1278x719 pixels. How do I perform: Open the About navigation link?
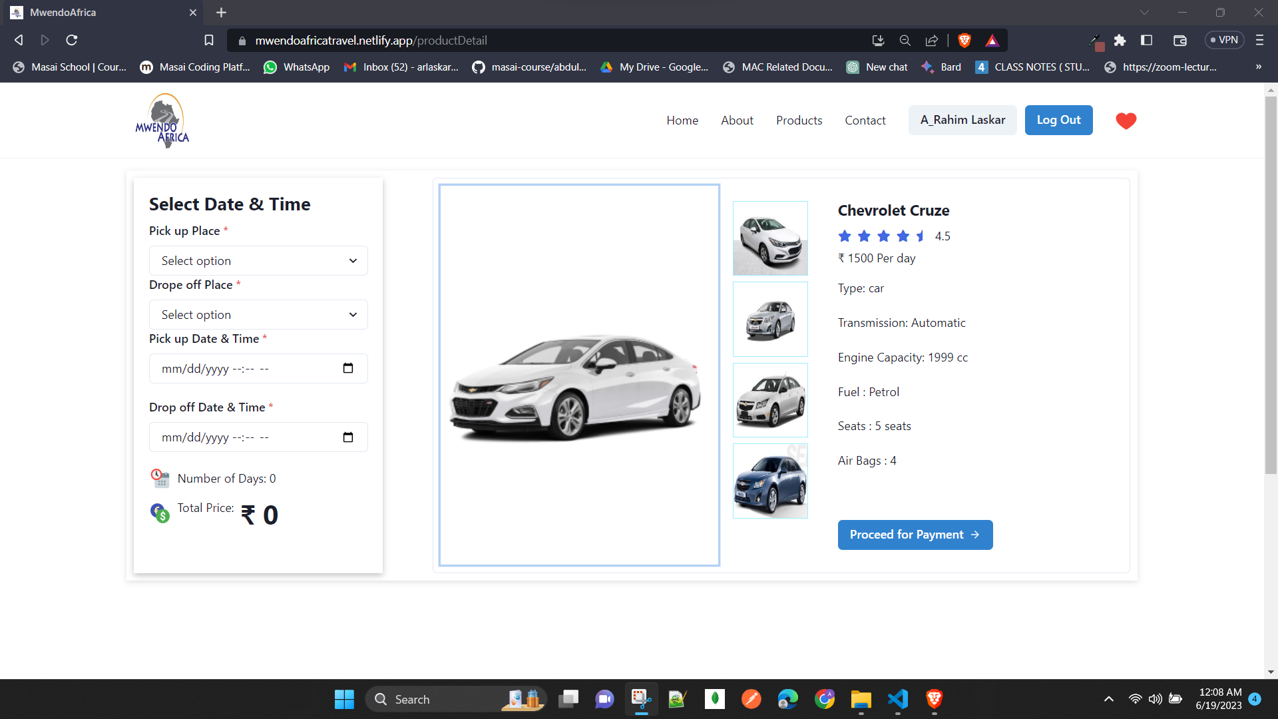(x=737, y=120)
